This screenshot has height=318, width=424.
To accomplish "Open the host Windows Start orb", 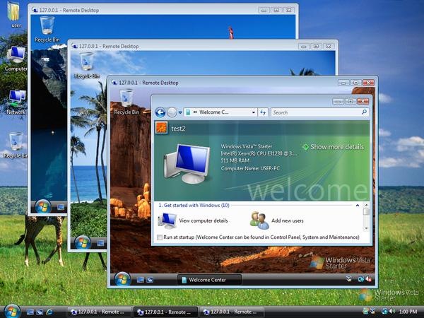I will pyautogui.click(x=12, y=311).
